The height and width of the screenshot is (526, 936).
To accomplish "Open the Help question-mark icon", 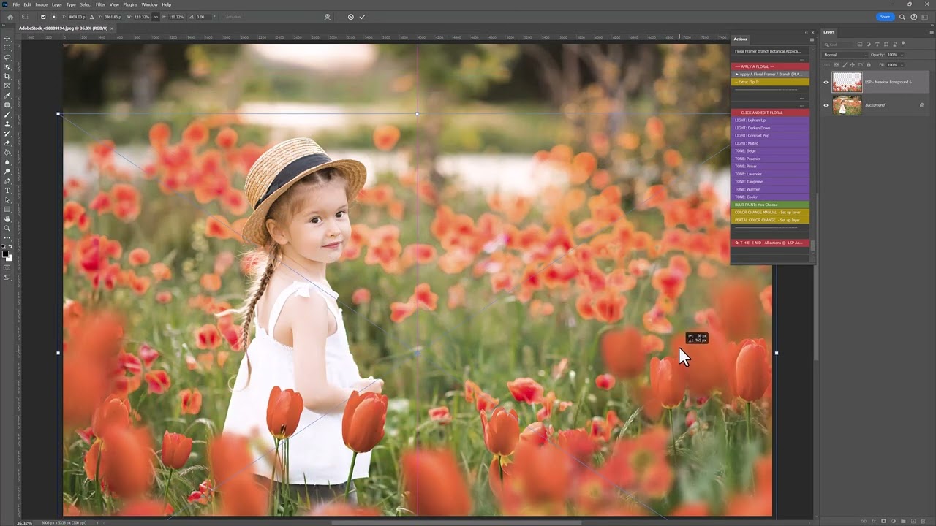I will pyautogui.click(x=913, y=17).
